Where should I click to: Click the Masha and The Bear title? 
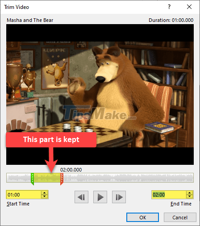(30, 20)
